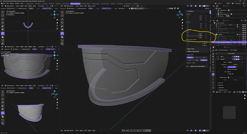Select the Annotate tool in main viewport toolbar
Screen dimensions: 247x134
tap(62, 33)
